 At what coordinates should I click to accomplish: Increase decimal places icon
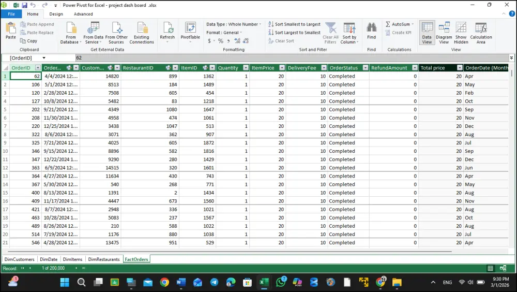coord(237,41)
